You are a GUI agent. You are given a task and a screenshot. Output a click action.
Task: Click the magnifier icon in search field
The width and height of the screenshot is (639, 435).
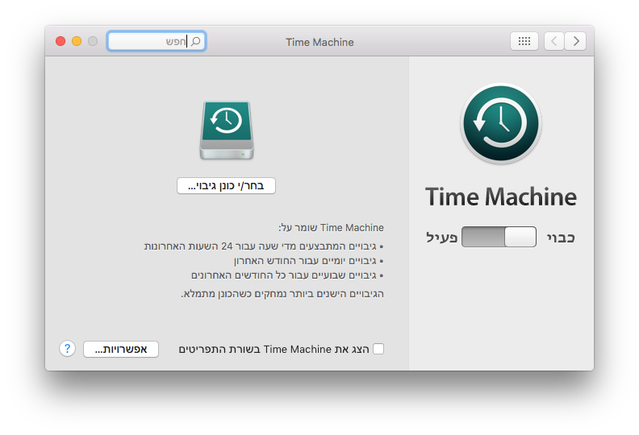click(194, 41)
